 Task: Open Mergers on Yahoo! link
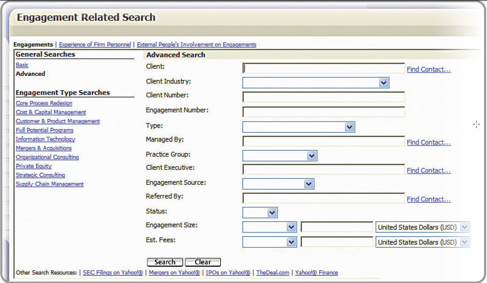coord(174,273)
